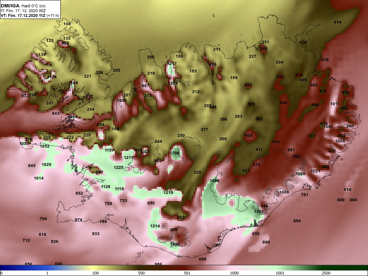Click the map value '1214'

155,226
